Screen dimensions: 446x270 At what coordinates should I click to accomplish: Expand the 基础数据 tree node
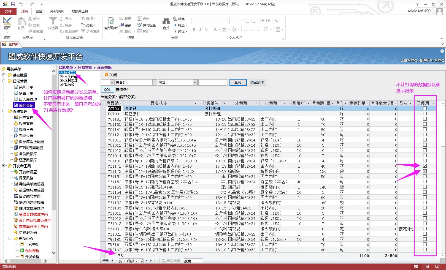click(4, 75)
